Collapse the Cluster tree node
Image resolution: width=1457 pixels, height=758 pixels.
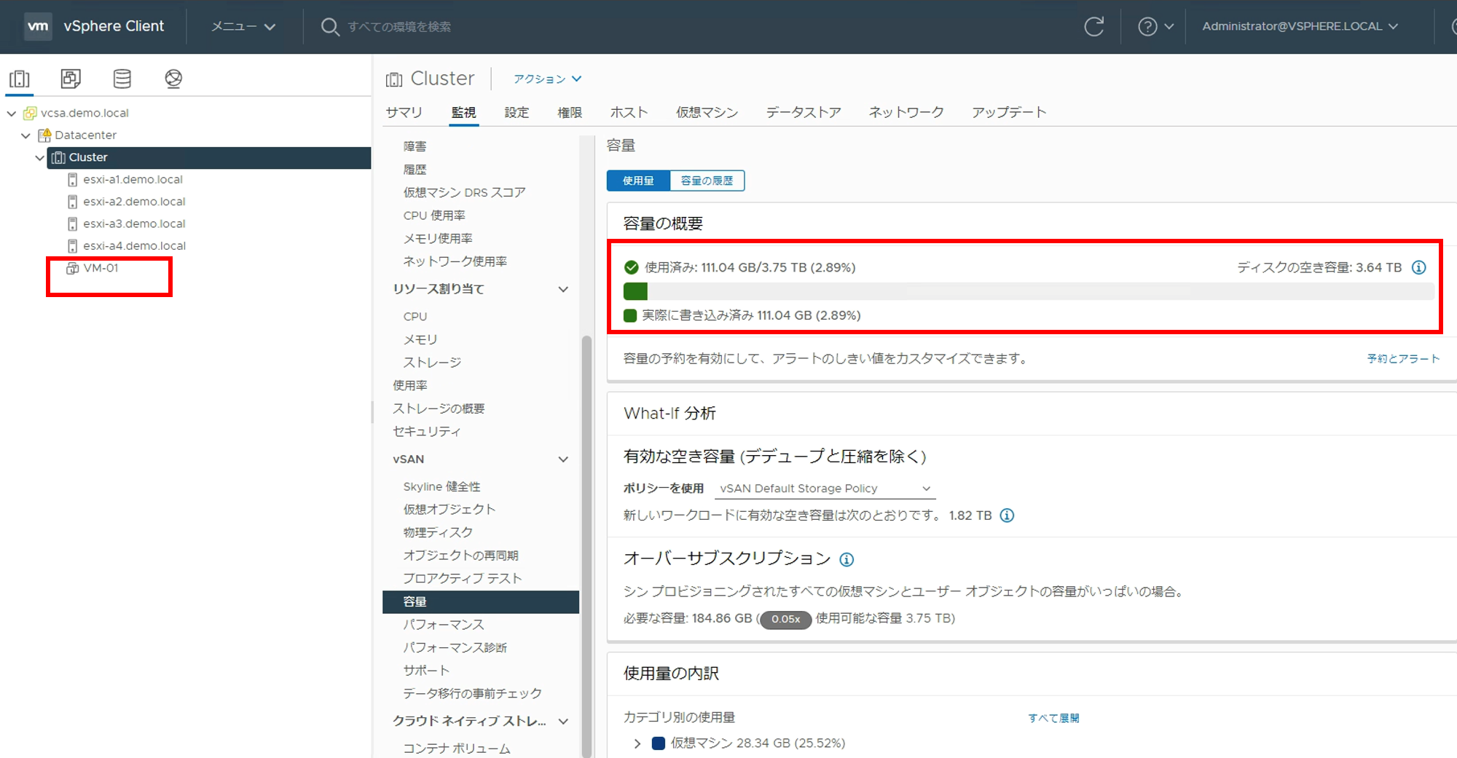(x=39, y=158)
